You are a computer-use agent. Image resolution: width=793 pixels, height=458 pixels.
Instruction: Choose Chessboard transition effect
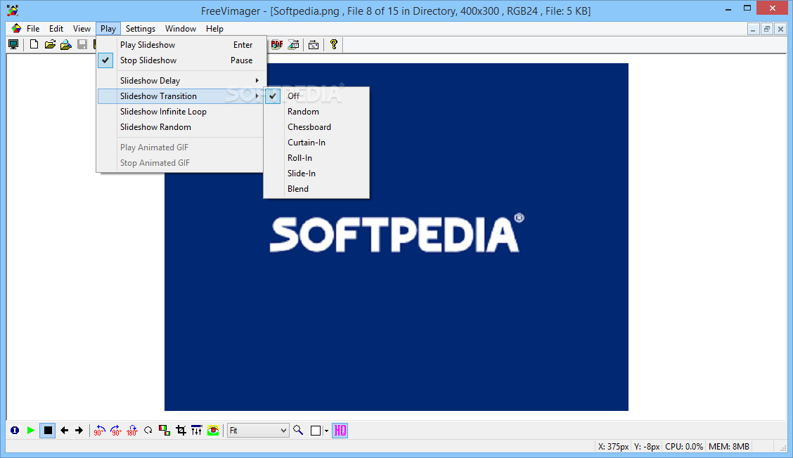pyautogui.click(x=316, y=127)
